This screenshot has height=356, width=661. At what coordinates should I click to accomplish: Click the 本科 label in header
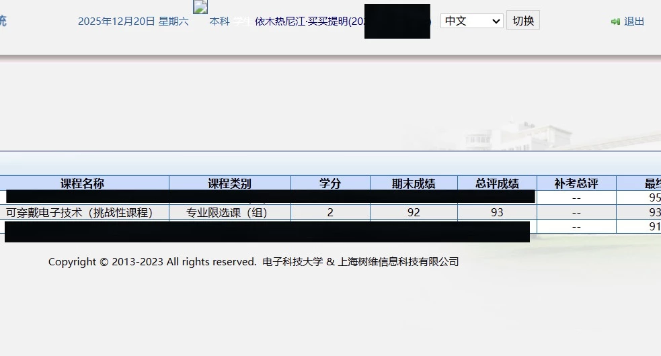[x=219, y=21]
